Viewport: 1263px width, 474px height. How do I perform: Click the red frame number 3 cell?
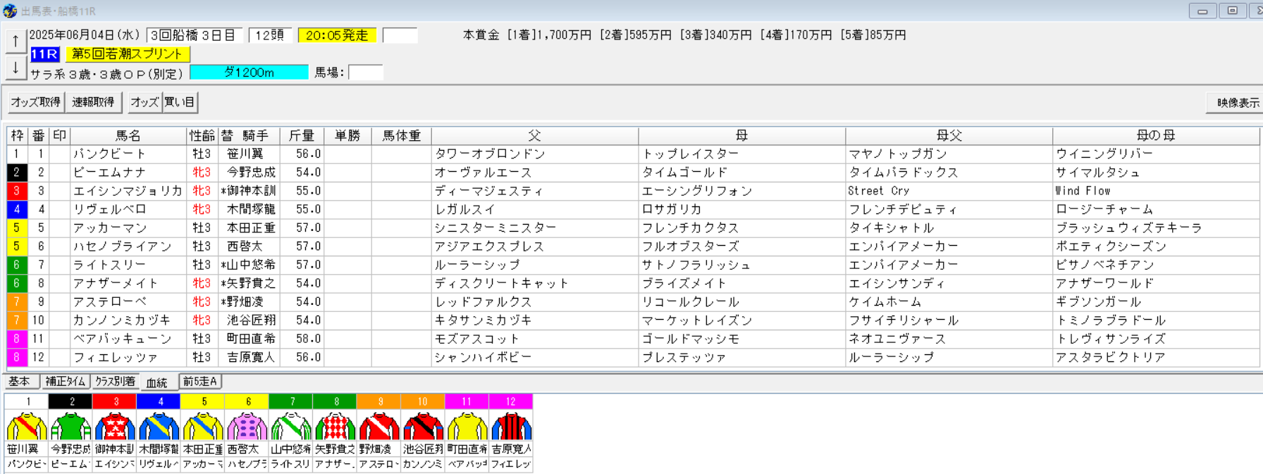[17, 191]
